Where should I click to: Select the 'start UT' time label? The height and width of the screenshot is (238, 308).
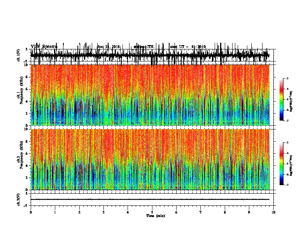click(188, 47)
